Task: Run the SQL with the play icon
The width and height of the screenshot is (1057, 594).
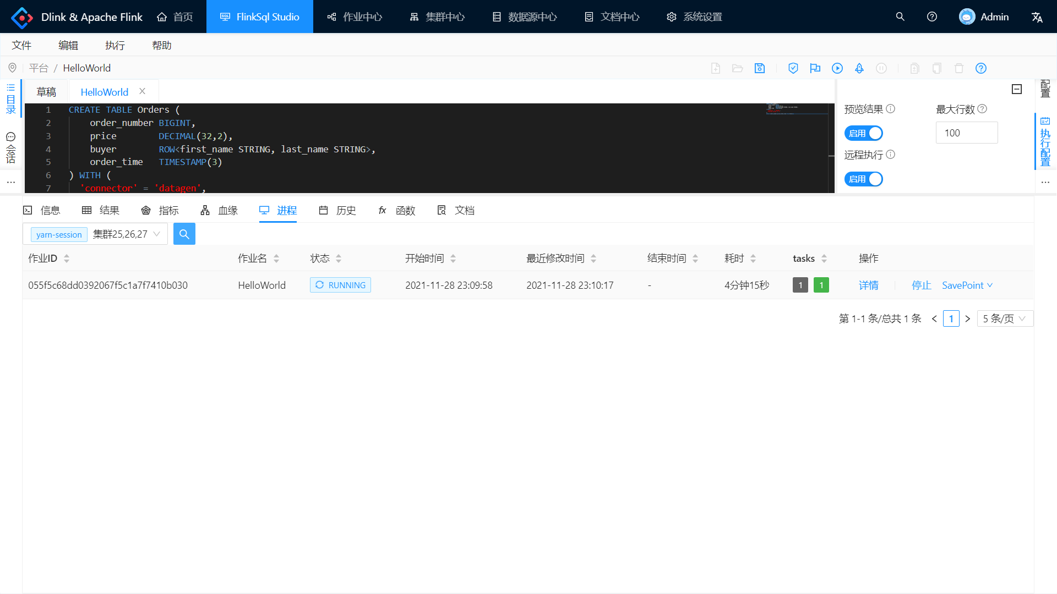Action: pyautogui.click(x=837, y=68)
